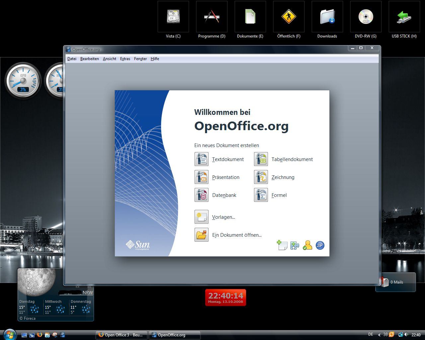Viewport: 425px width, 340px height.
Task: Click the puzzle-piece extensions icon
Action: pyautogui.click(x=295, y=245)
